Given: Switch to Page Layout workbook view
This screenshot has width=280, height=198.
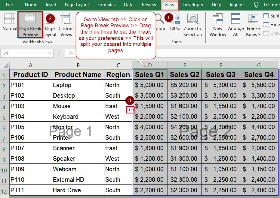Looking at the screenshot, I should click(x=50, y=25).
